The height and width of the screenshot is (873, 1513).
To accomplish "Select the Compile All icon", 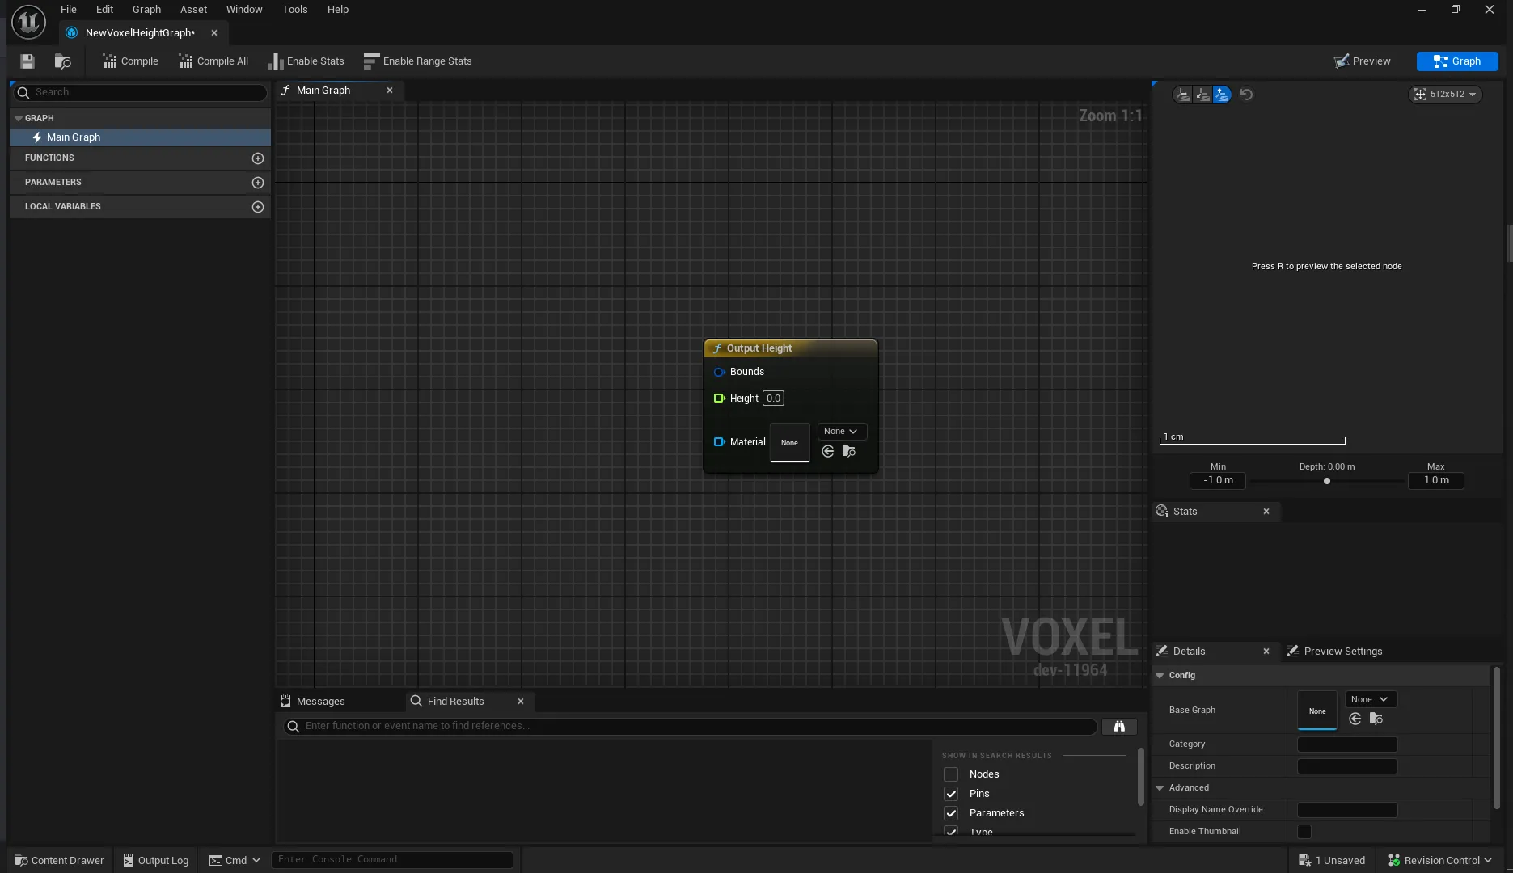I will pyautogui.click(x=186, y=61).
